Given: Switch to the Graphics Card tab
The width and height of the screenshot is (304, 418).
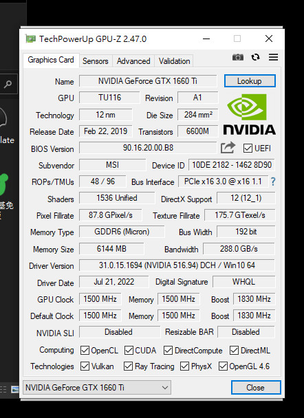Looking at the screenshot, I should click(51, 60).
